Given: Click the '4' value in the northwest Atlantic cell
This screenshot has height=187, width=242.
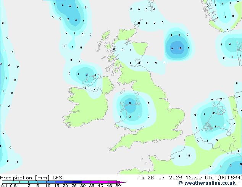Looking at the screenshot, I should pos(62,5).
